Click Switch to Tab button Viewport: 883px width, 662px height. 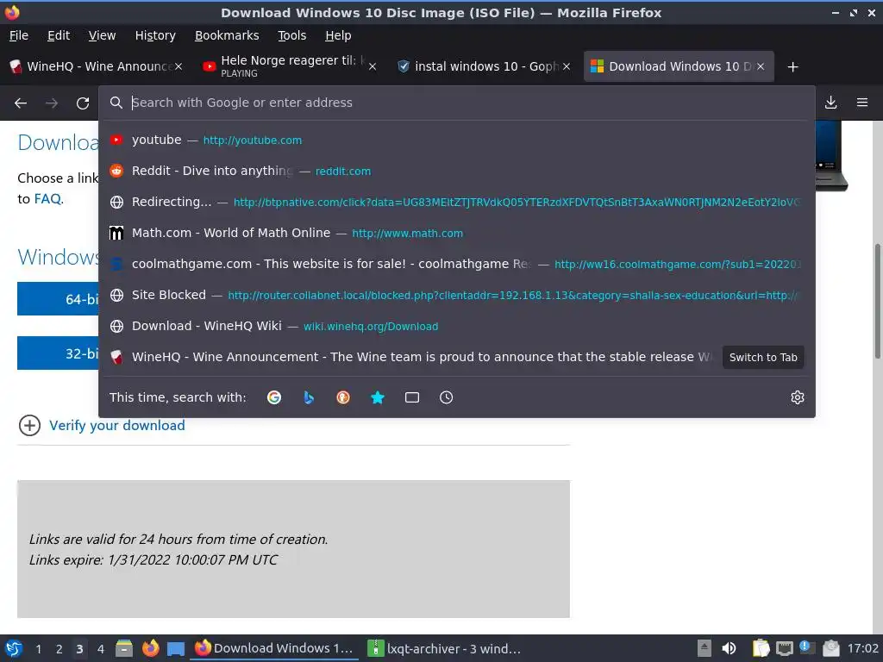[x=763, y=358]
